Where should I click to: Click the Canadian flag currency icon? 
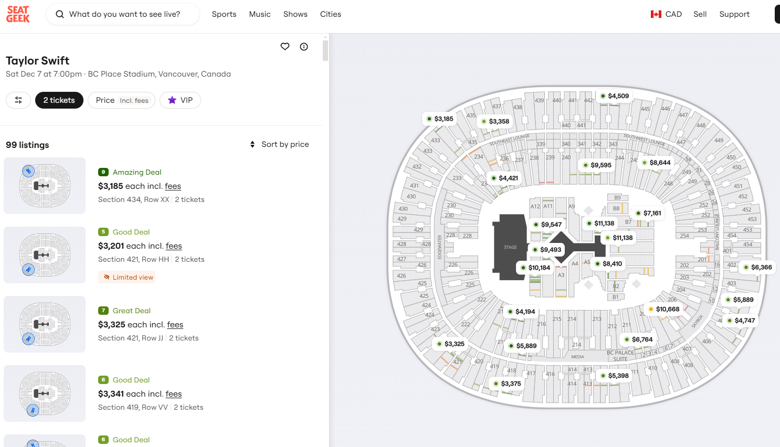[x=656, y=14]
